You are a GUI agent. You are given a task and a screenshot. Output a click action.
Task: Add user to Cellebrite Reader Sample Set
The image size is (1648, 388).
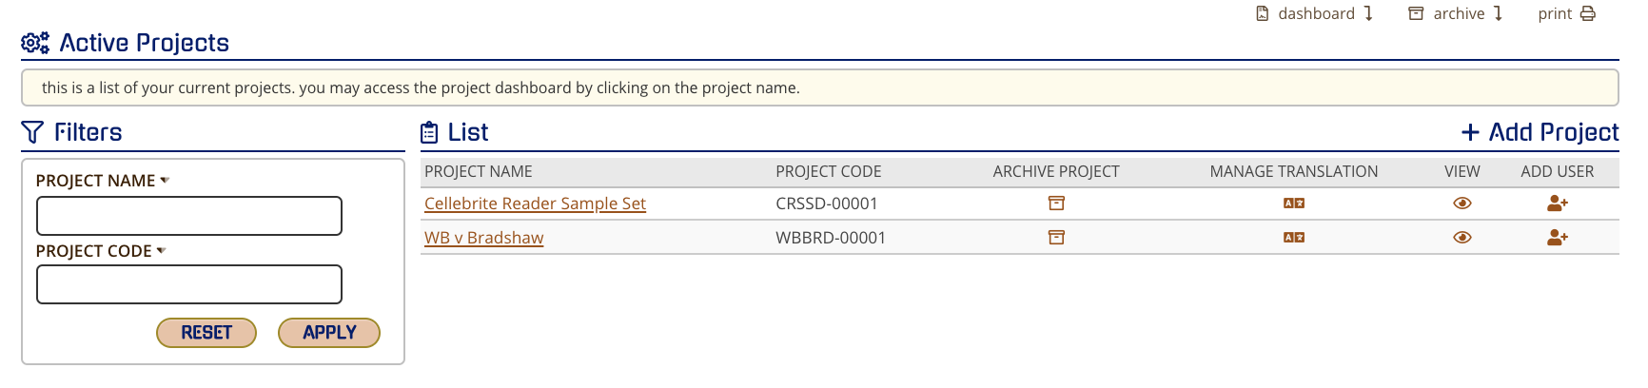[x=1557, y=204]
